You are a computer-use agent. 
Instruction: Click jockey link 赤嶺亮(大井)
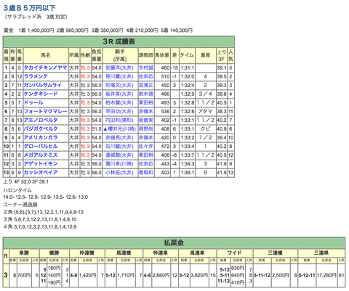click(119, 138)
